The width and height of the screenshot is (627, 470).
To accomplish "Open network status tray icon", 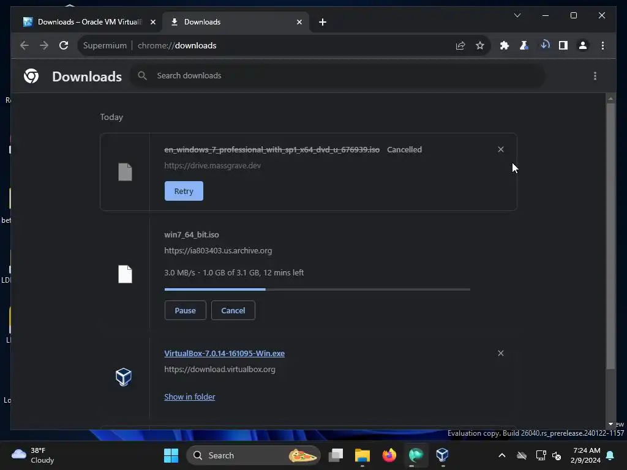I will (541, 455).
